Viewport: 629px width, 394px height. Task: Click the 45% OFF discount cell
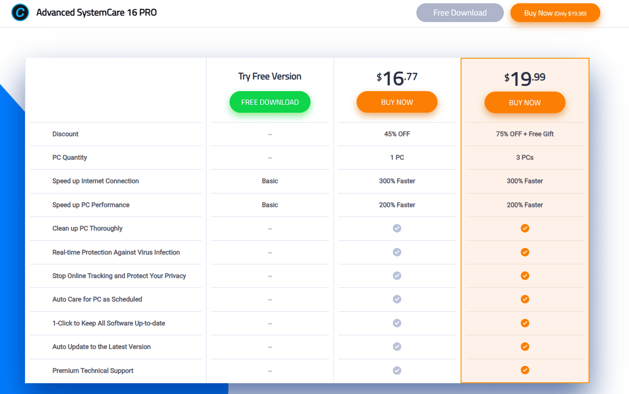397,134
